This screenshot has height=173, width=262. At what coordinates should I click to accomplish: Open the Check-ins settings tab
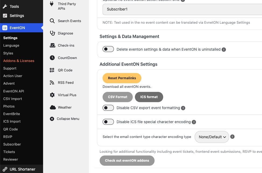tap(66, 45)
